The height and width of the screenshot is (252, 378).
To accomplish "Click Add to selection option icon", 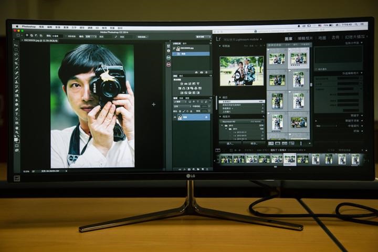I will tap(31, 36).
